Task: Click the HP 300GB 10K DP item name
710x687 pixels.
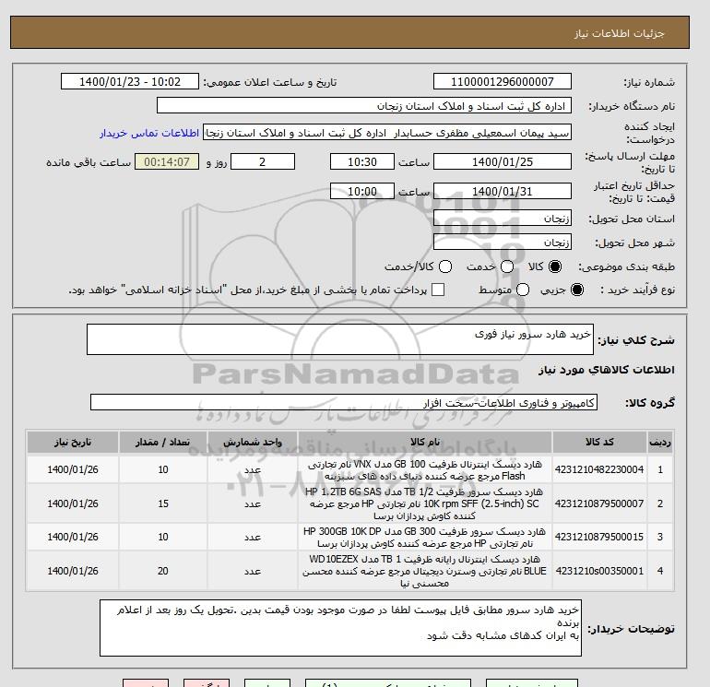Action: click(425, 537)
